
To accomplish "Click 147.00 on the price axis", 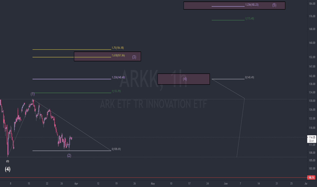I will click(312, 67).
